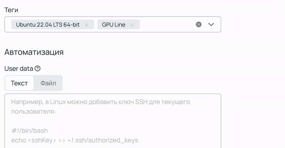Viewport: 285px width, 148px height.
Task: Click empty space inside the tags field
Action: [x=167, y=24]
